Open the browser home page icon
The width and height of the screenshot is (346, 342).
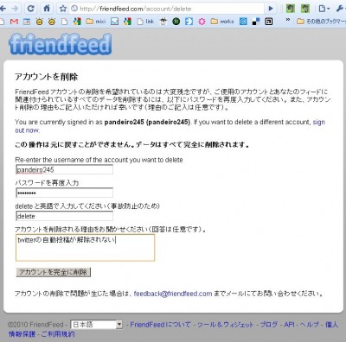47,9
